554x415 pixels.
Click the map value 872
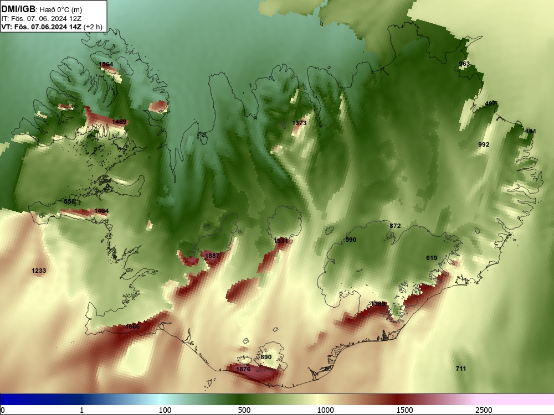click(x=395, y=226)
